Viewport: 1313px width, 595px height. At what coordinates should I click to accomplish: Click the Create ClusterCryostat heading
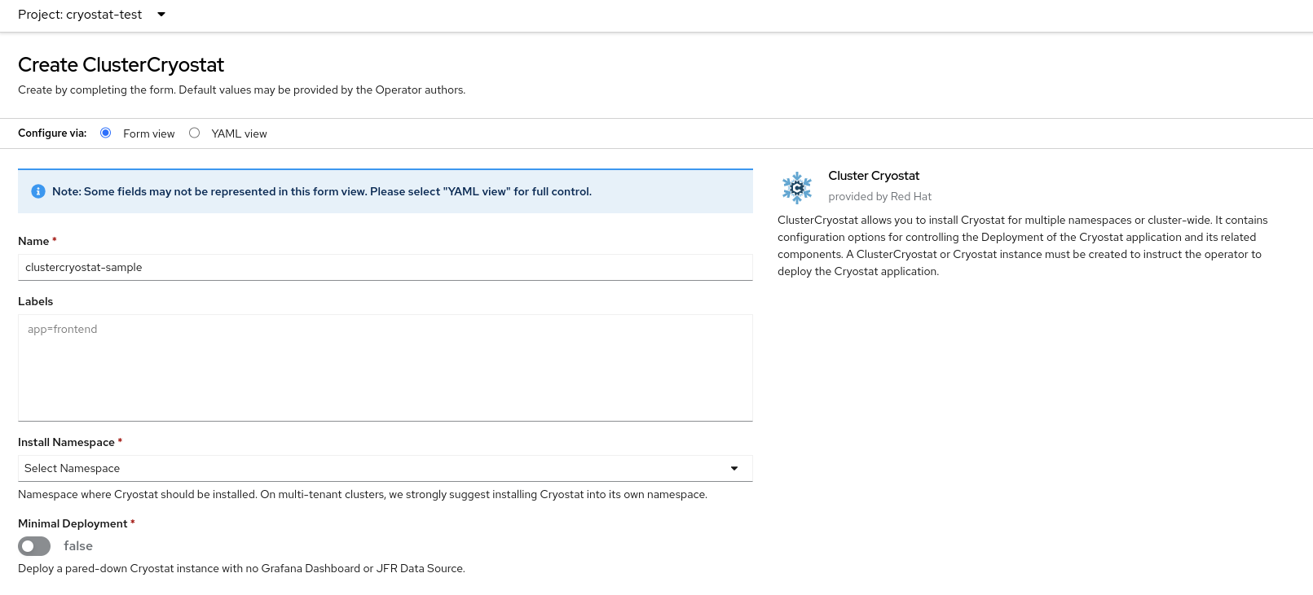coord(121,65)
